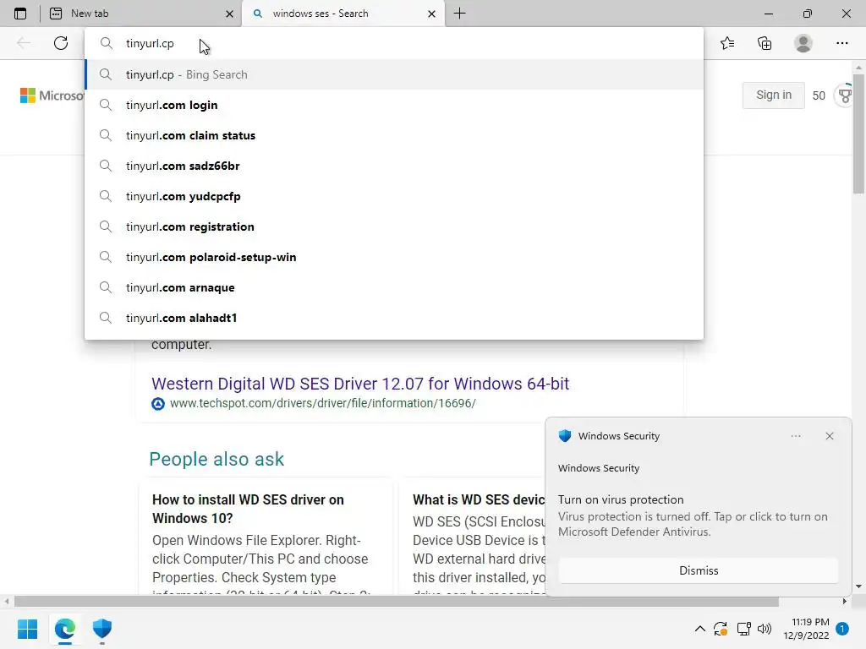This screenshot has width=866, height=649.
Task: Select suggestion tinyurl.com arnaque
Action: (x=394, y=287)
